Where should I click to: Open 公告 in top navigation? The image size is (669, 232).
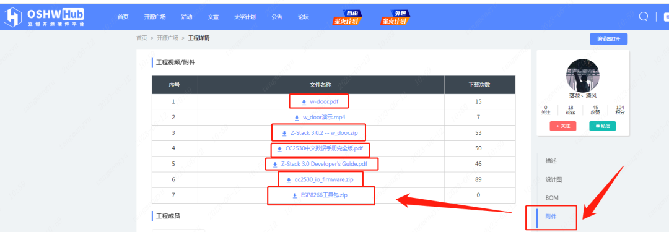point(276,17)
